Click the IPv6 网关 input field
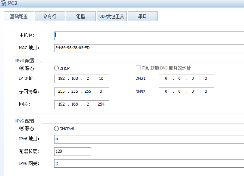Screen dimensions: 244x176 coord(149,163)
